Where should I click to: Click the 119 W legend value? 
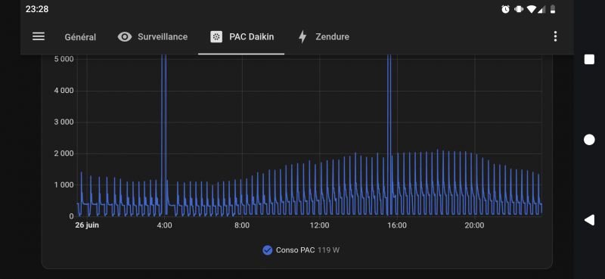pyautogui.click(x=328, y=250)
